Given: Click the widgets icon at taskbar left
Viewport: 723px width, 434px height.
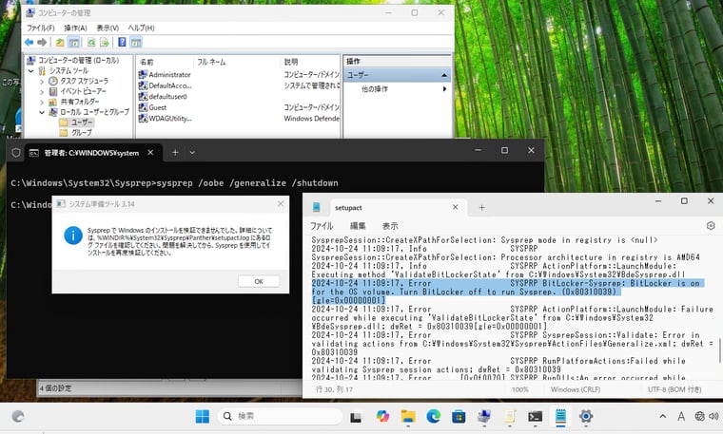Looking at the screenshot, I should pos(18,417).
